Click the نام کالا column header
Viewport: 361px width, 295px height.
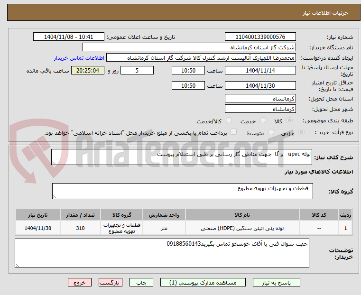(x=242, y=215)
